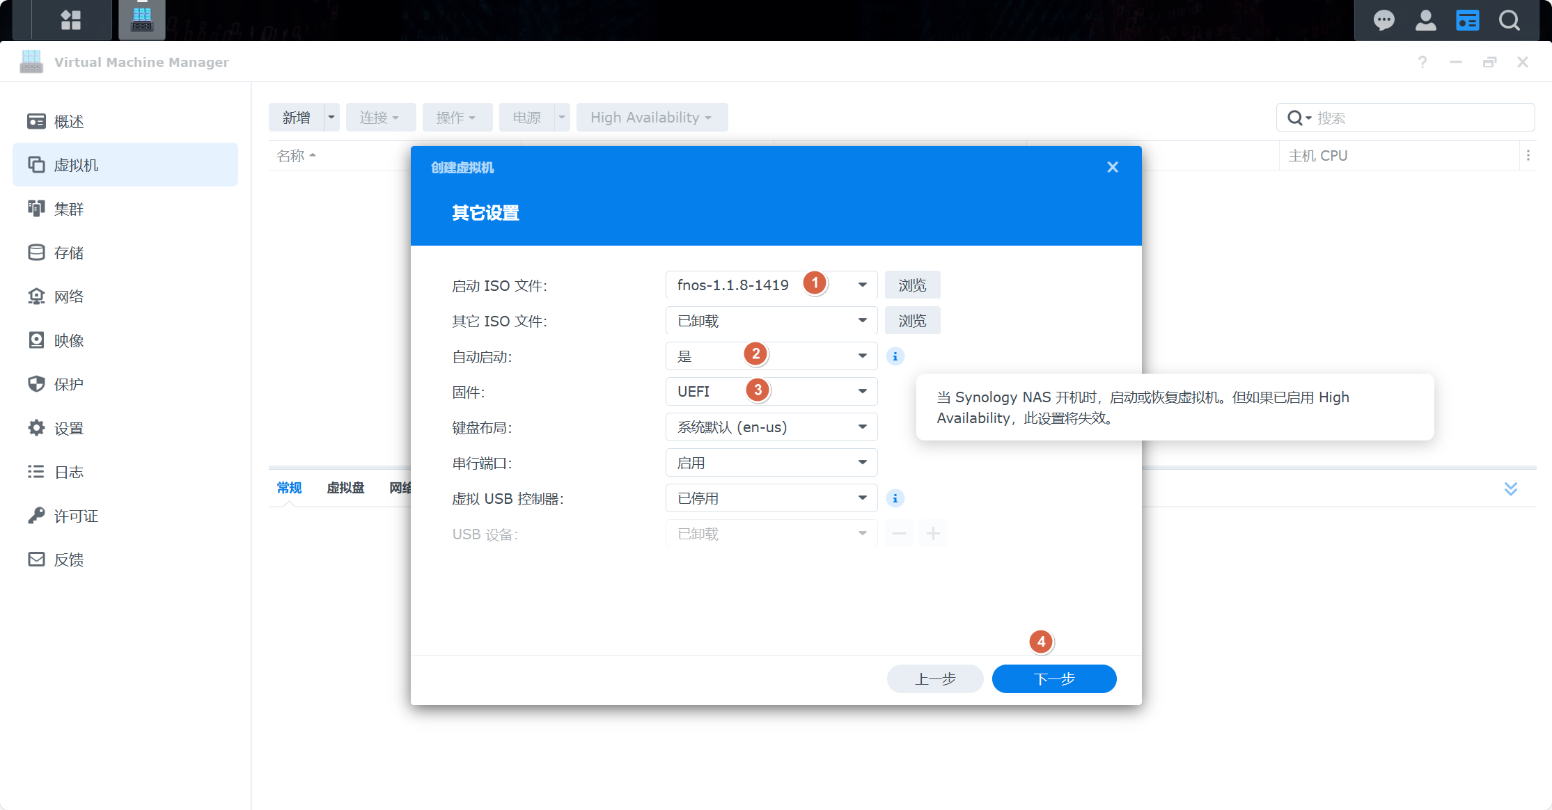Image resolution: width=1552 pixels, height=810 pixels.
Task: Click the 下一步 button
Action: 1053,678
